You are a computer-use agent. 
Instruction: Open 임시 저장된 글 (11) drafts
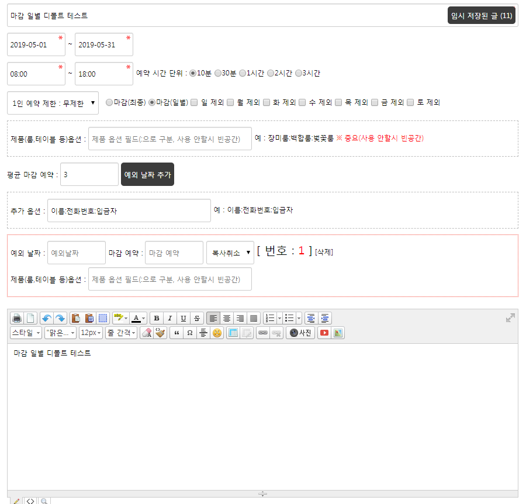(481, 16)
